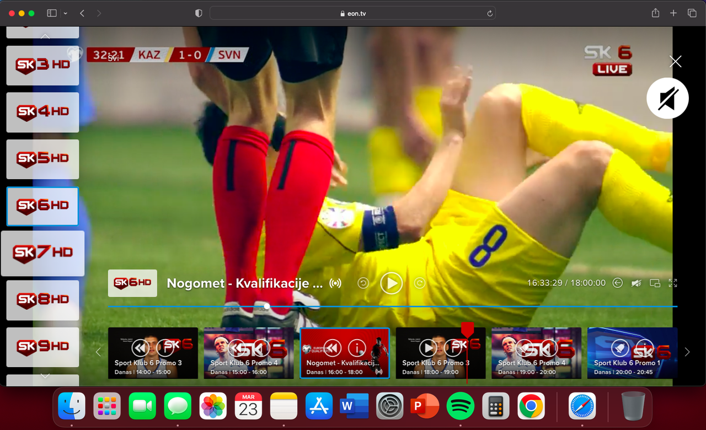
Task: Rewind the stream with the back-skip icon
Action: (363, 283)
